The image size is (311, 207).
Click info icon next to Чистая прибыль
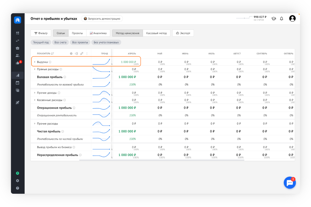(63, 132)
